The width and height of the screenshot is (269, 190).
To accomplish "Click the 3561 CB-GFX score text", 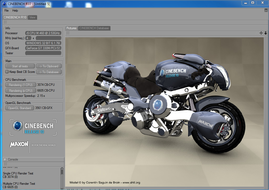I will pyautogui.click(x=44, y=108).
